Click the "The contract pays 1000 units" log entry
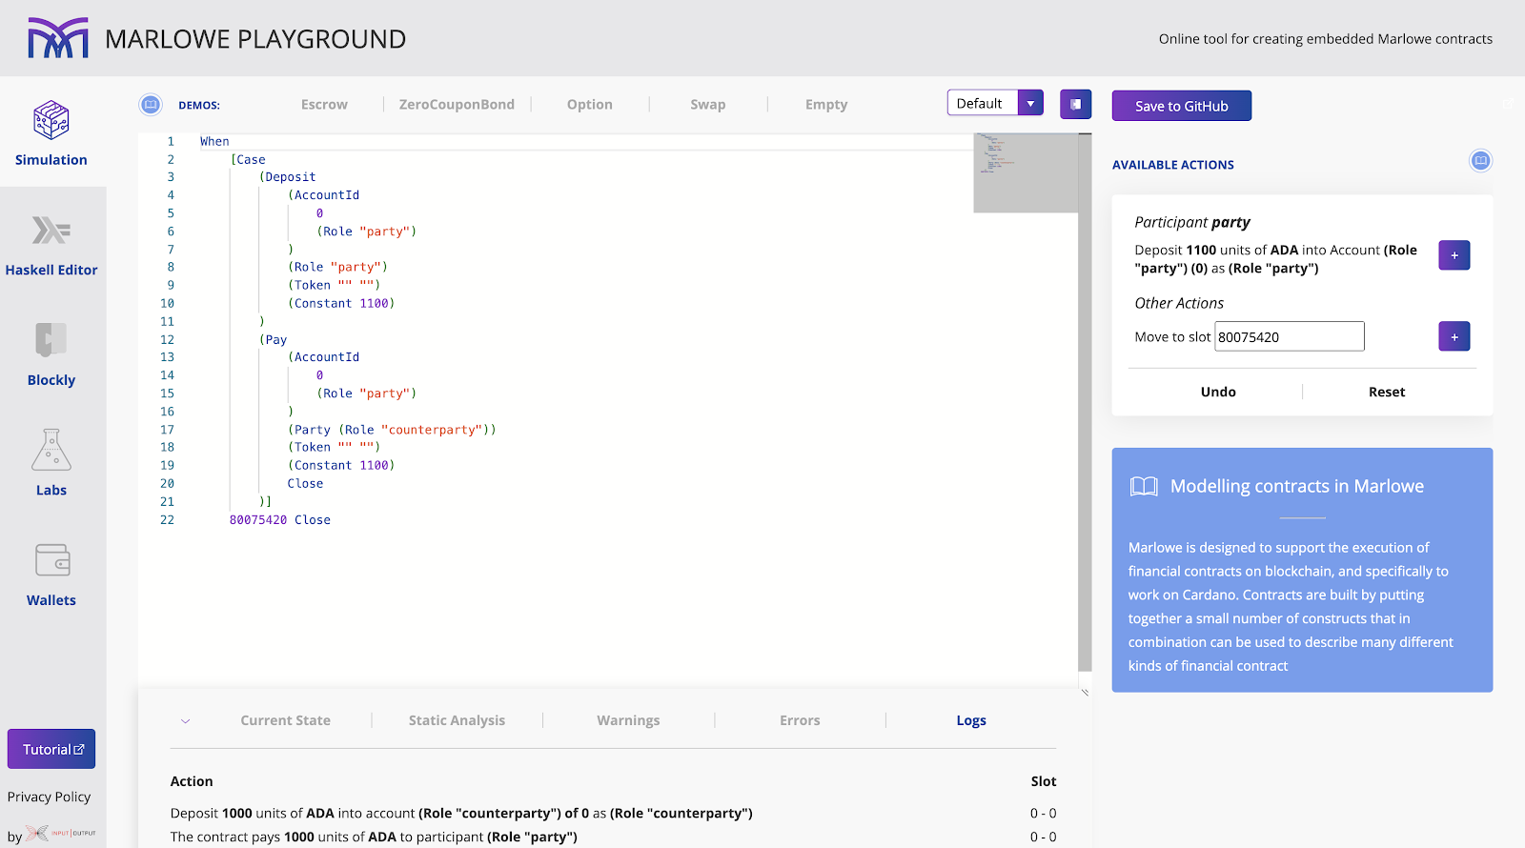The image size is (1525, 848). pos(374,837)
